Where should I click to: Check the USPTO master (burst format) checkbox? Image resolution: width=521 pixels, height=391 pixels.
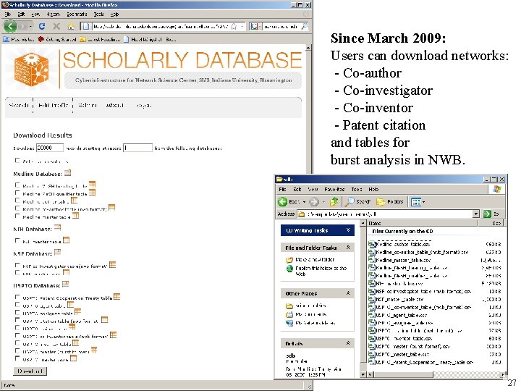(17, 350)
